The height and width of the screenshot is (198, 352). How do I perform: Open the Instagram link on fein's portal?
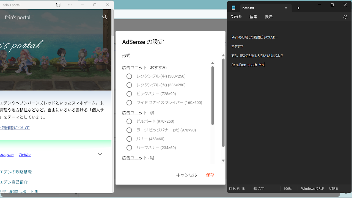[x=7, y=155]
